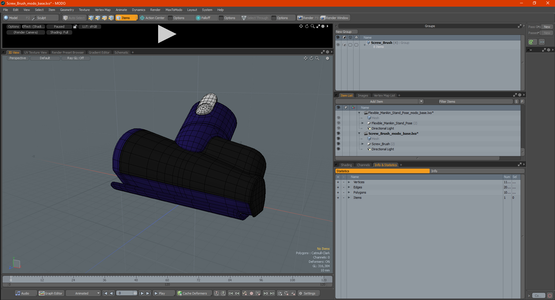Expand Screw_Brush (2) tree item
The height and width of the screenshot is (300, 555).
(362, 144)
